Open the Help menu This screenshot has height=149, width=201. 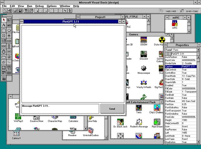point(76,6)
